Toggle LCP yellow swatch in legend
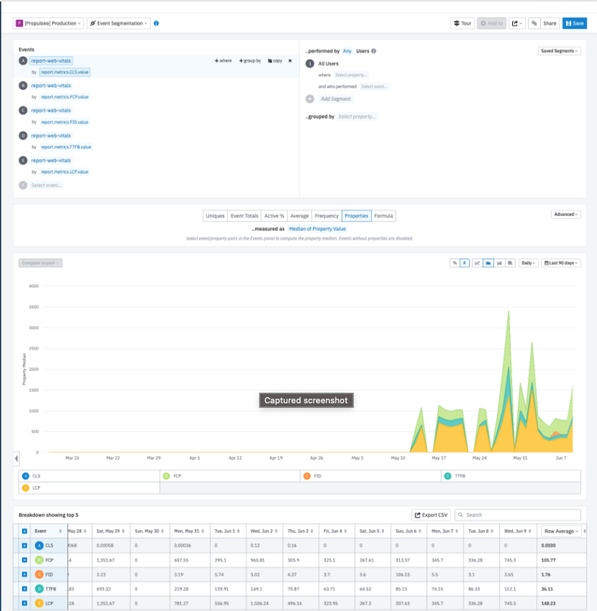The width and height of the screenshot is (597, 611). click(26, 488)
